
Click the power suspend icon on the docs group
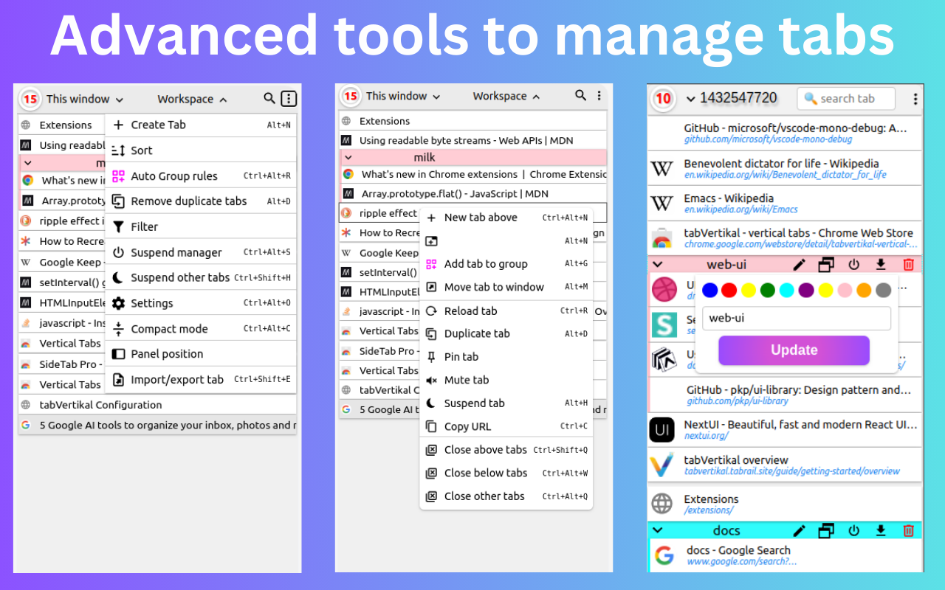coord(854,530)
